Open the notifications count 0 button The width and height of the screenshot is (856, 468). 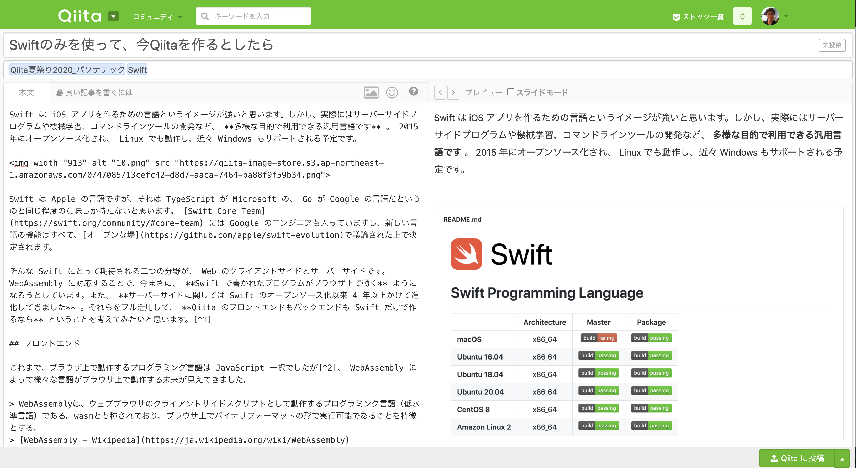click(742, 16)
